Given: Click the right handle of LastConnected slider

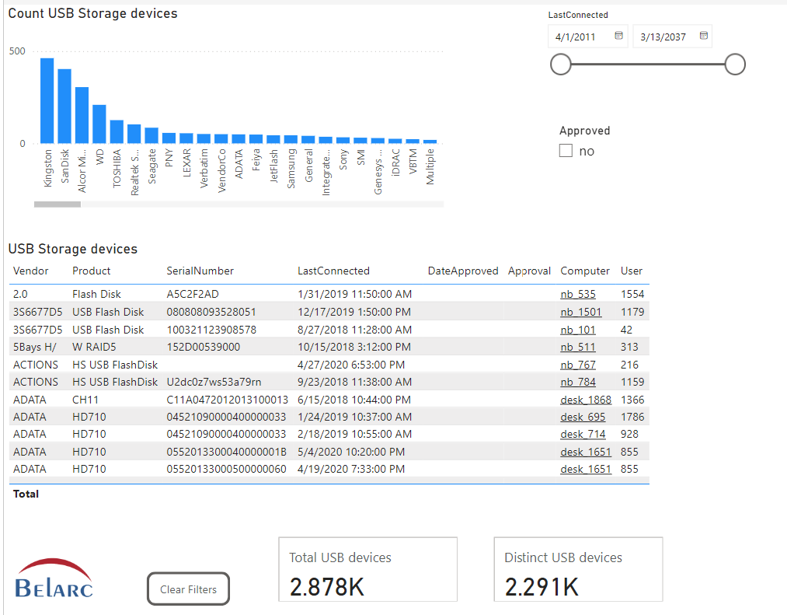Looking at the screenshot, I should tap(735, 65).
